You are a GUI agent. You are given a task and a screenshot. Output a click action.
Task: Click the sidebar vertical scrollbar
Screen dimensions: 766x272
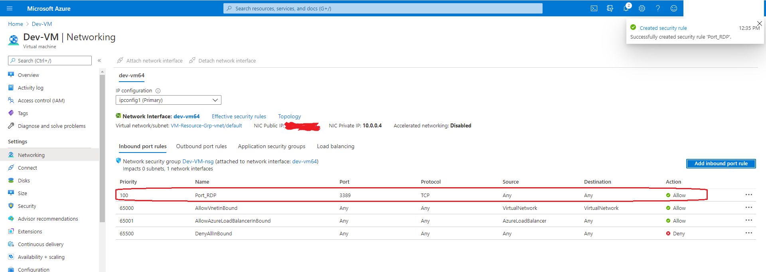click(x=102, y=148)
